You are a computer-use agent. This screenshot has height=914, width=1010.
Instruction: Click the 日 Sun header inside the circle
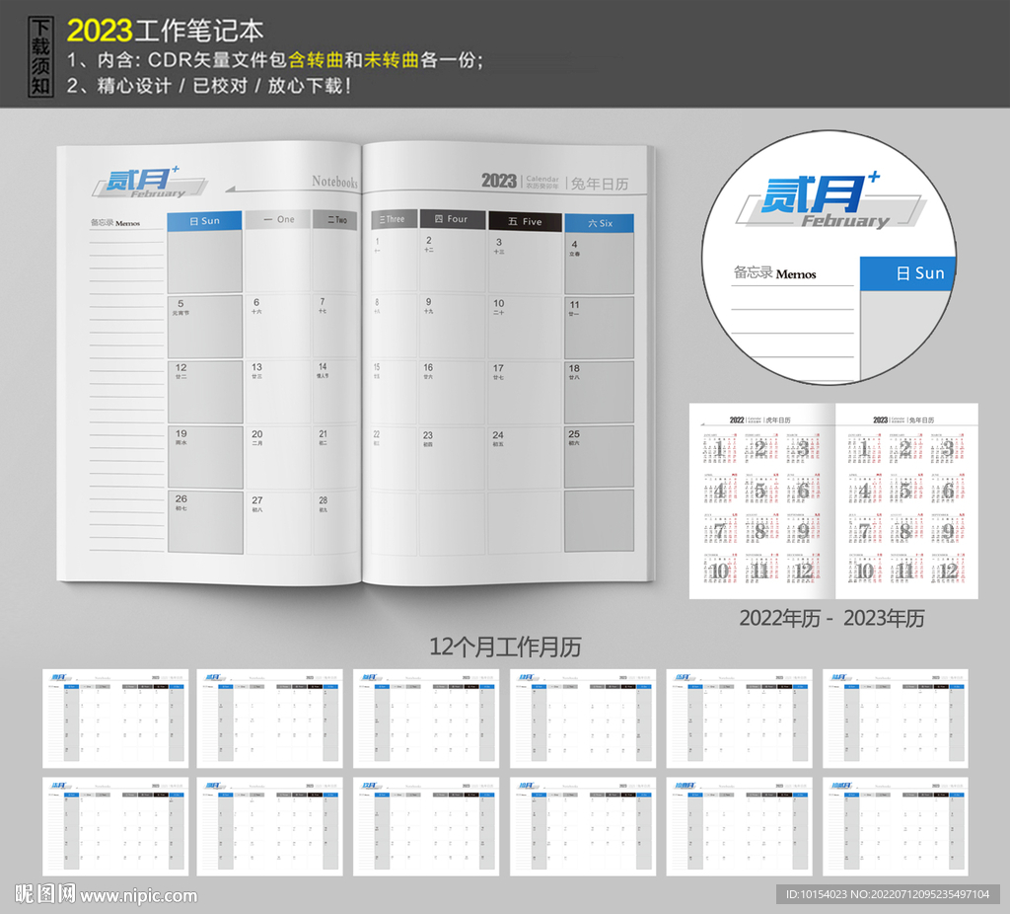pyautogui.click(x=908, y=273)
